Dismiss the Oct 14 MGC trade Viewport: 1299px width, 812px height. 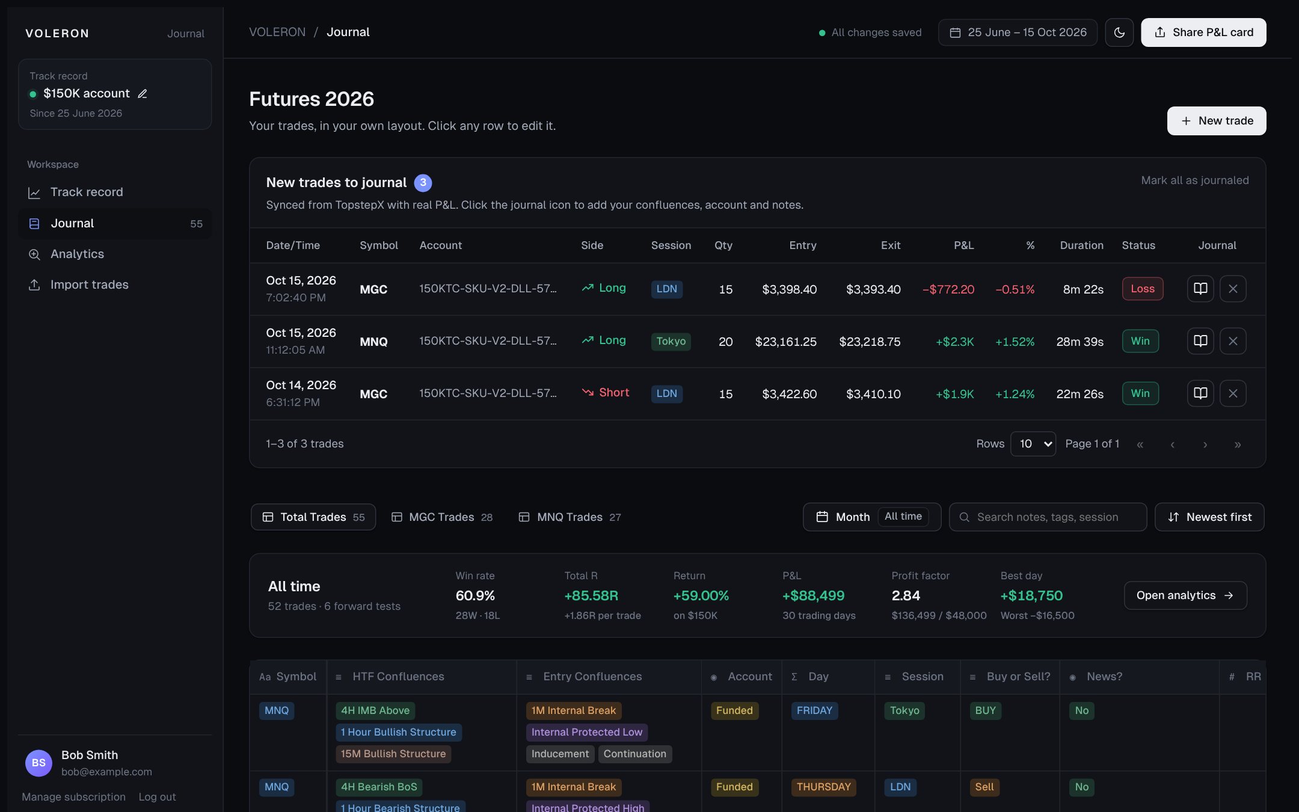1233,393
